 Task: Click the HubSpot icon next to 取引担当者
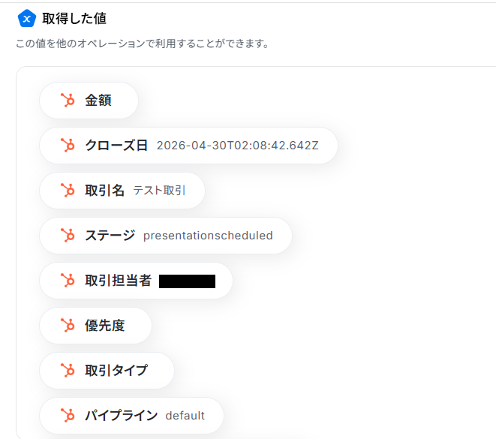[68, 281]
